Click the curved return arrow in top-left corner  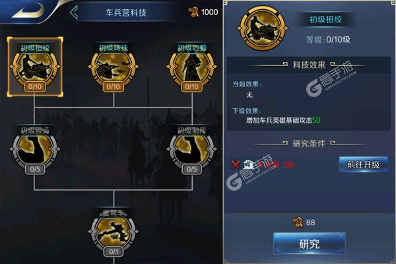(29, 10)
